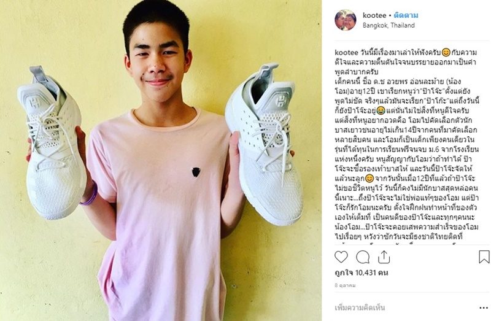This screenshot has height=321, width=491.
Task: Open kootee's profile picture
Action: (346, 20)
